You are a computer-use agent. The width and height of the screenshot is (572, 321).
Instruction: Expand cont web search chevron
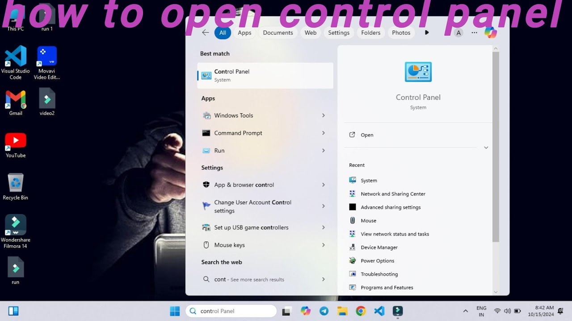click(x=323, y=280)
